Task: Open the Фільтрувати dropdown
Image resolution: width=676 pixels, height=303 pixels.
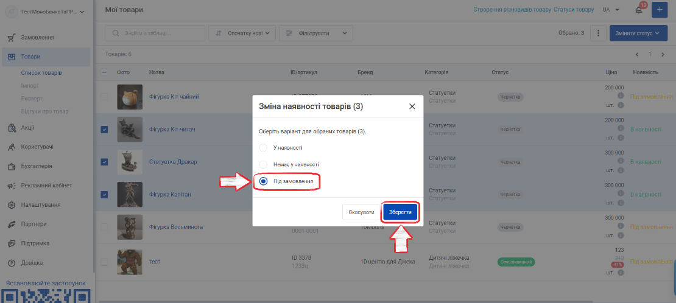Action: [316, 33]
